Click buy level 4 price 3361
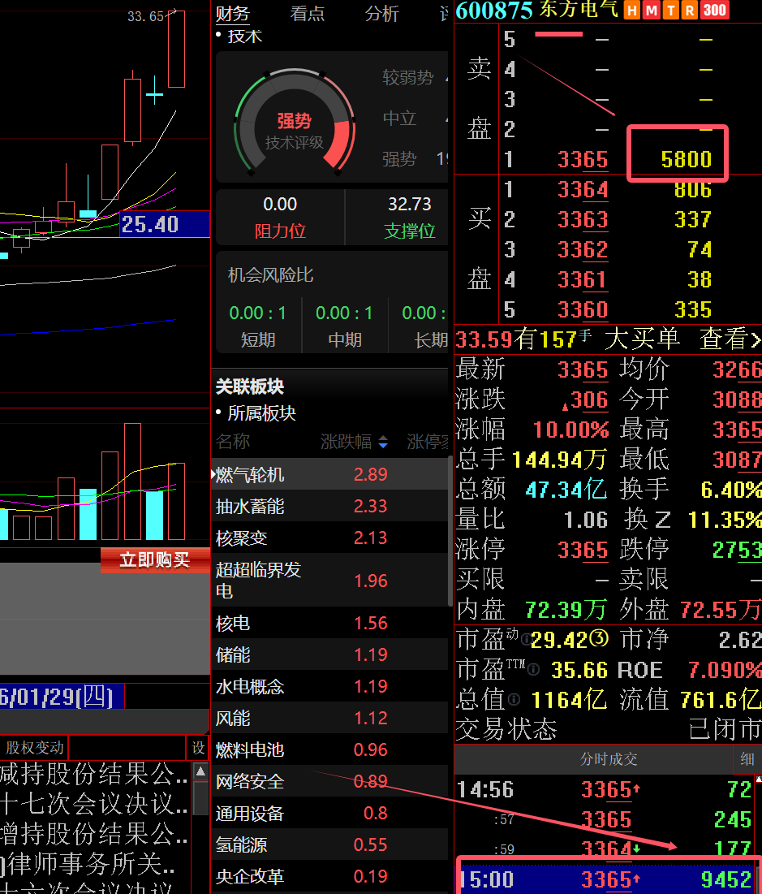 coord(583,280)
